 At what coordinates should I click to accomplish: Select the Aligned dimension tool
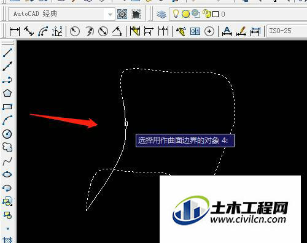tap(29, 31)
